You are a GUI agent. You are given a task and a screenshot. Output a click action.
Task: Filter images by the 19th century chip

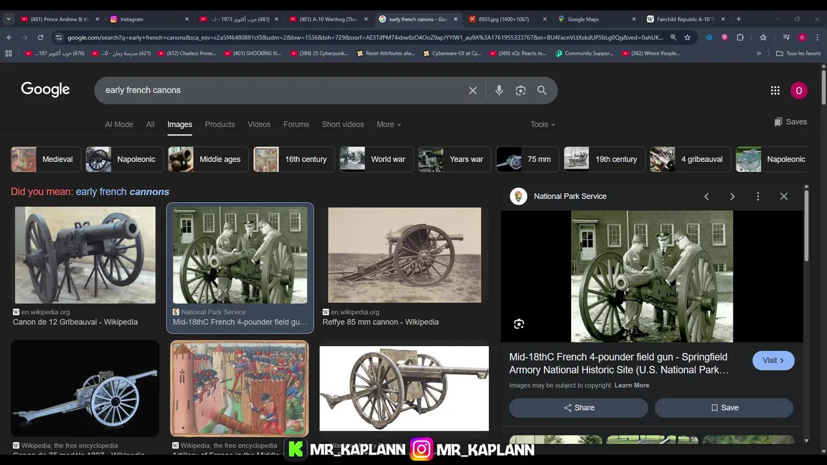tap(604, 160)
